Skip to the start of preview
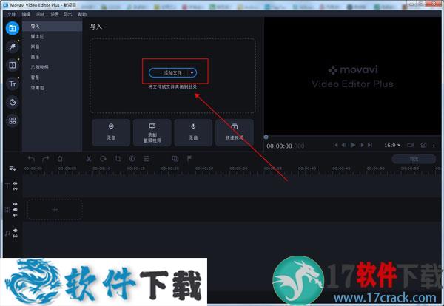The width and height of the screenshot is (444, 306). [335, 145]
